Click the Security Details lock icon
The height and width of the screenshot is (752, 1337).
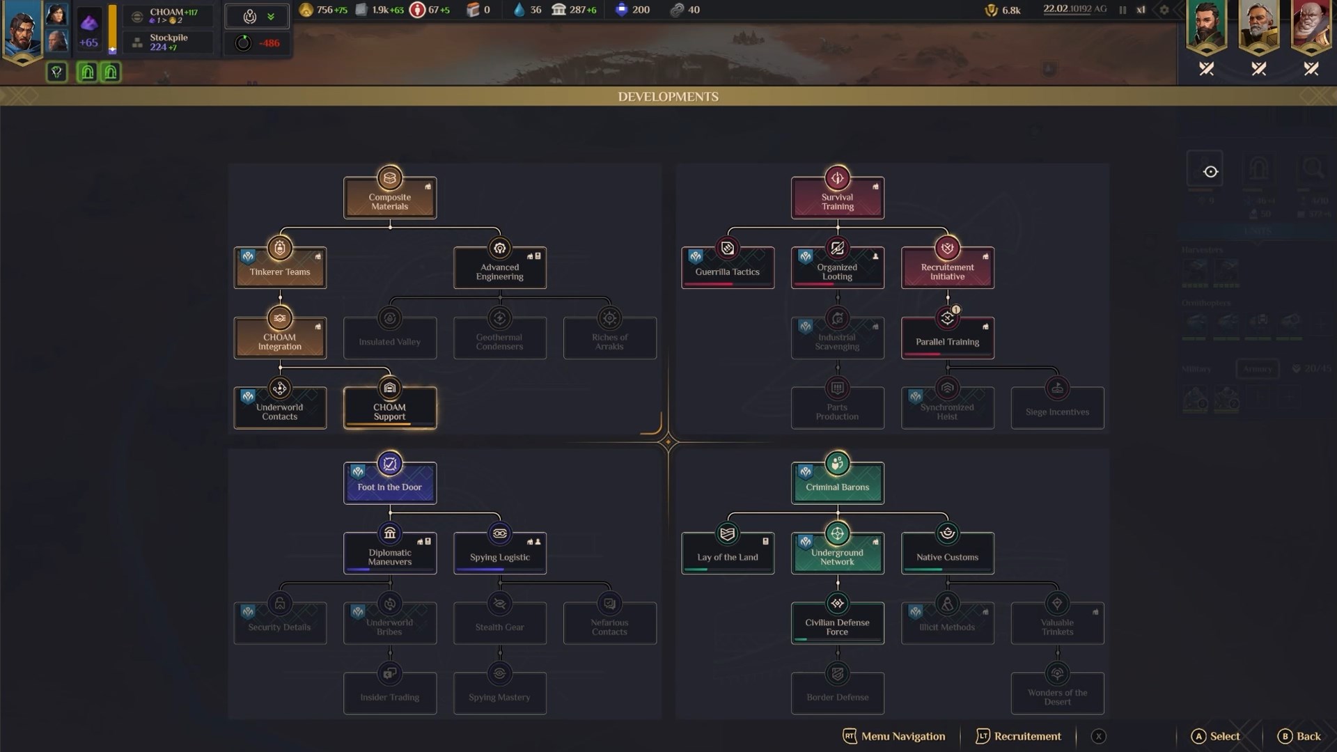point(280,604)
